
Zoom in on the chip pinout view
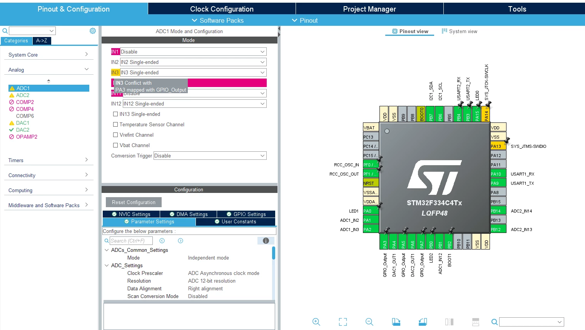pos(316,322)
